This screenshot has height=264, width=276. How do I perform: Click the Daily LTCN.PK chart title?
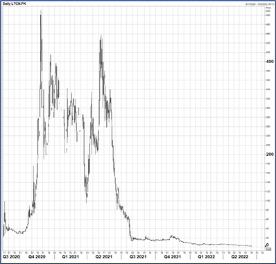coord(15,4)
